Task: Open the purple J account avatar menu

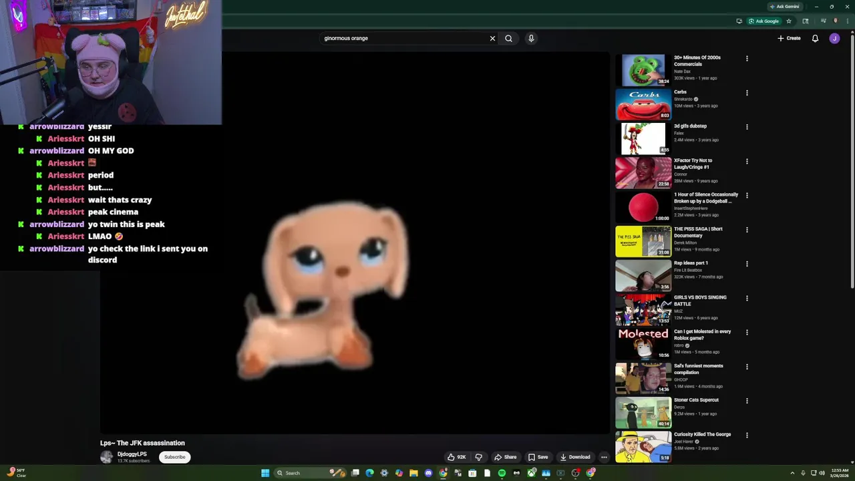Action: (834, 38)
